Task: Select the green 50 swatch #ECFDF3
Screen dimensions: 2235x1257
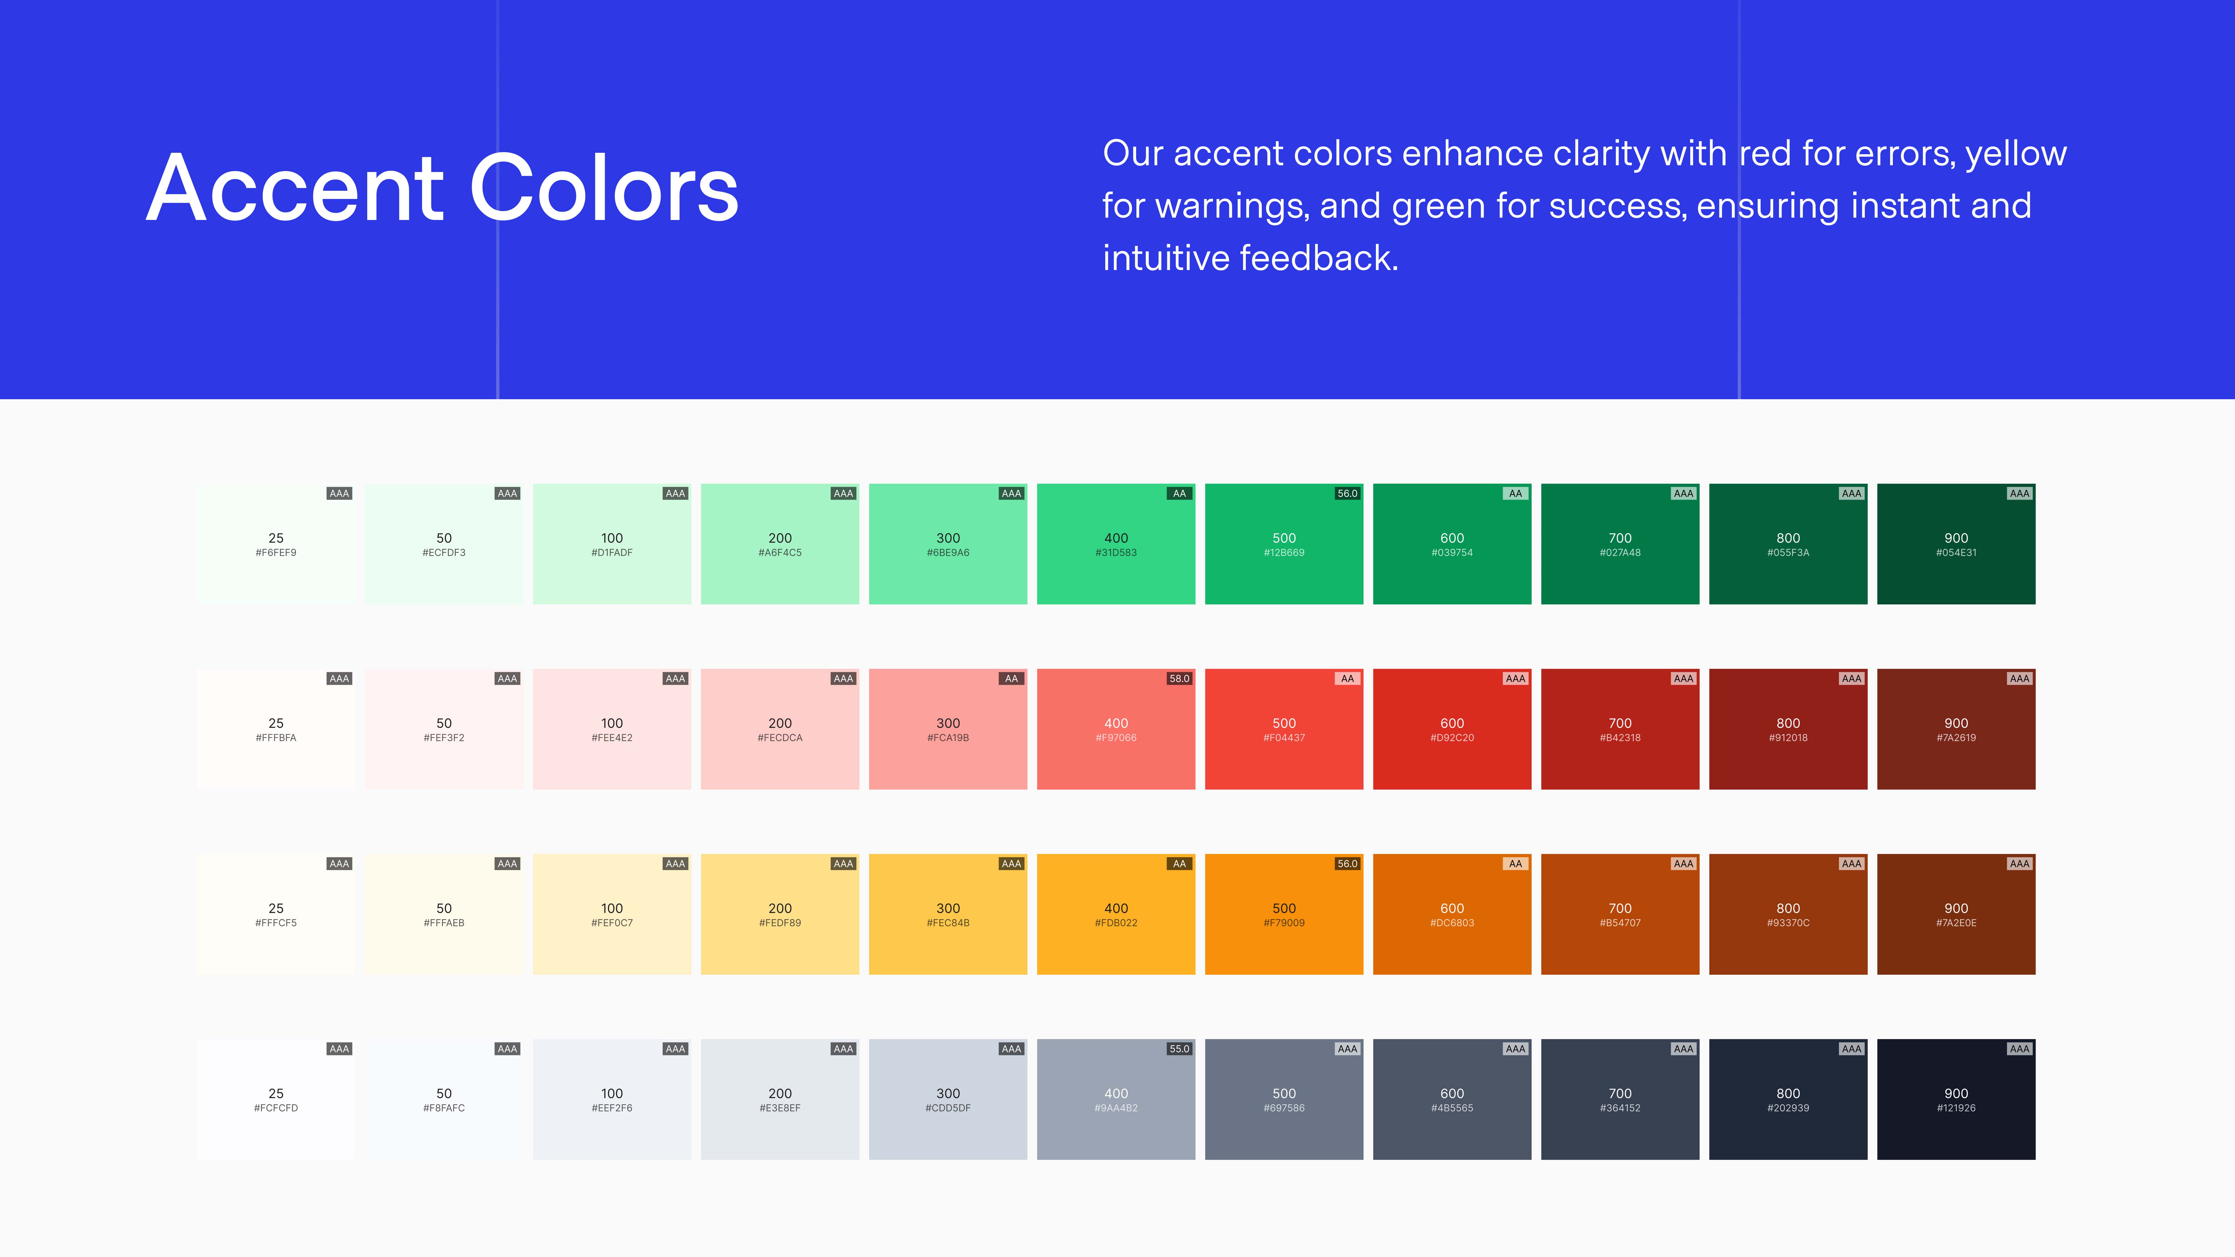Action: click(444, 544)
